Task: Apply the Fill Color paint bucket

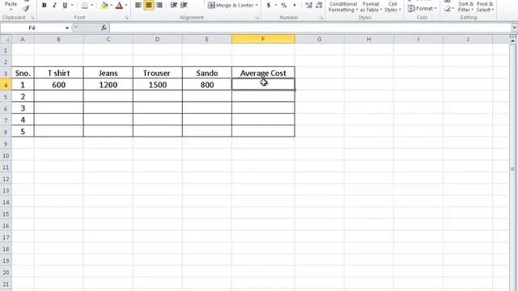Action: [104, 6]
